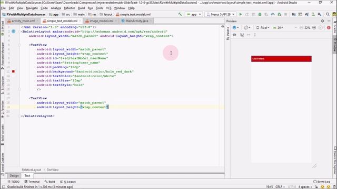Open the AVD Manager toolbar icon

click(313, 14)
